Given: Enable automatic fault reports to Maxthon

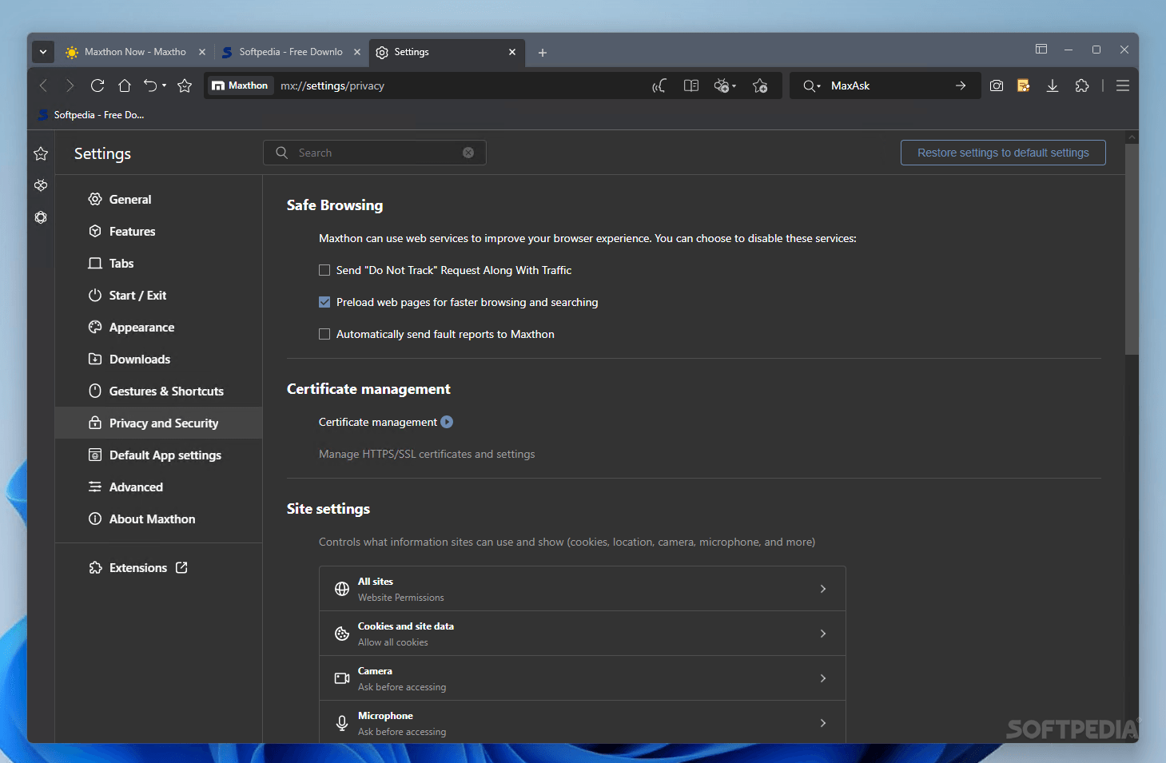Looking at the screenshot, I should point(324,334).
